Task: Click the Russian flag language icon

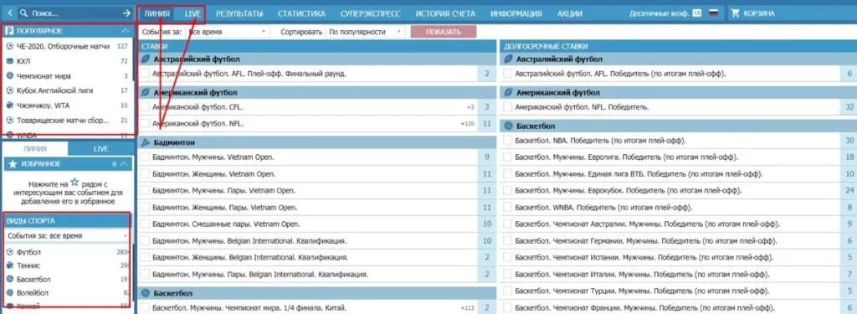Action: pos(713,13)
